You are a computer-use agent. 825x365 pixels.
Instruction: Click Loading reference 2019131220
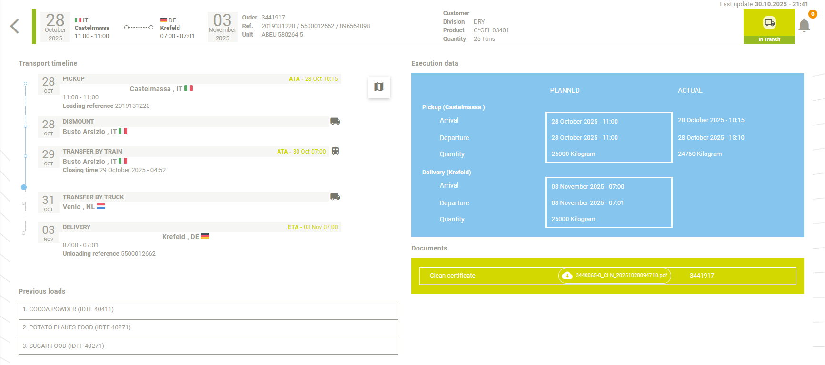click(106, 106)
